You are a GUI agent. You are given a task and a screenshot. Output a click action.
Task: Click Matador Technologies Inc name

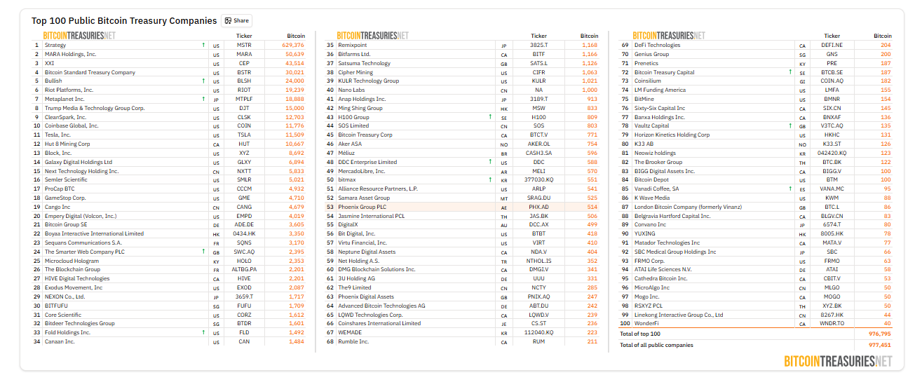click(667, 243)
